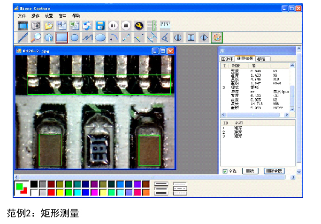Viewport: 321px width, 224px height.
Task: Select the rectangle measurement tool
Action: [x=61, y=37]
